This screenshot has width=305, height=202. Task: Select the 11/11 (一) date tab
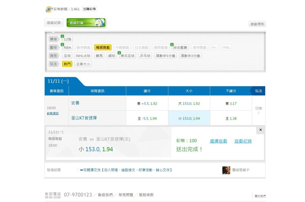pos(58,81)
